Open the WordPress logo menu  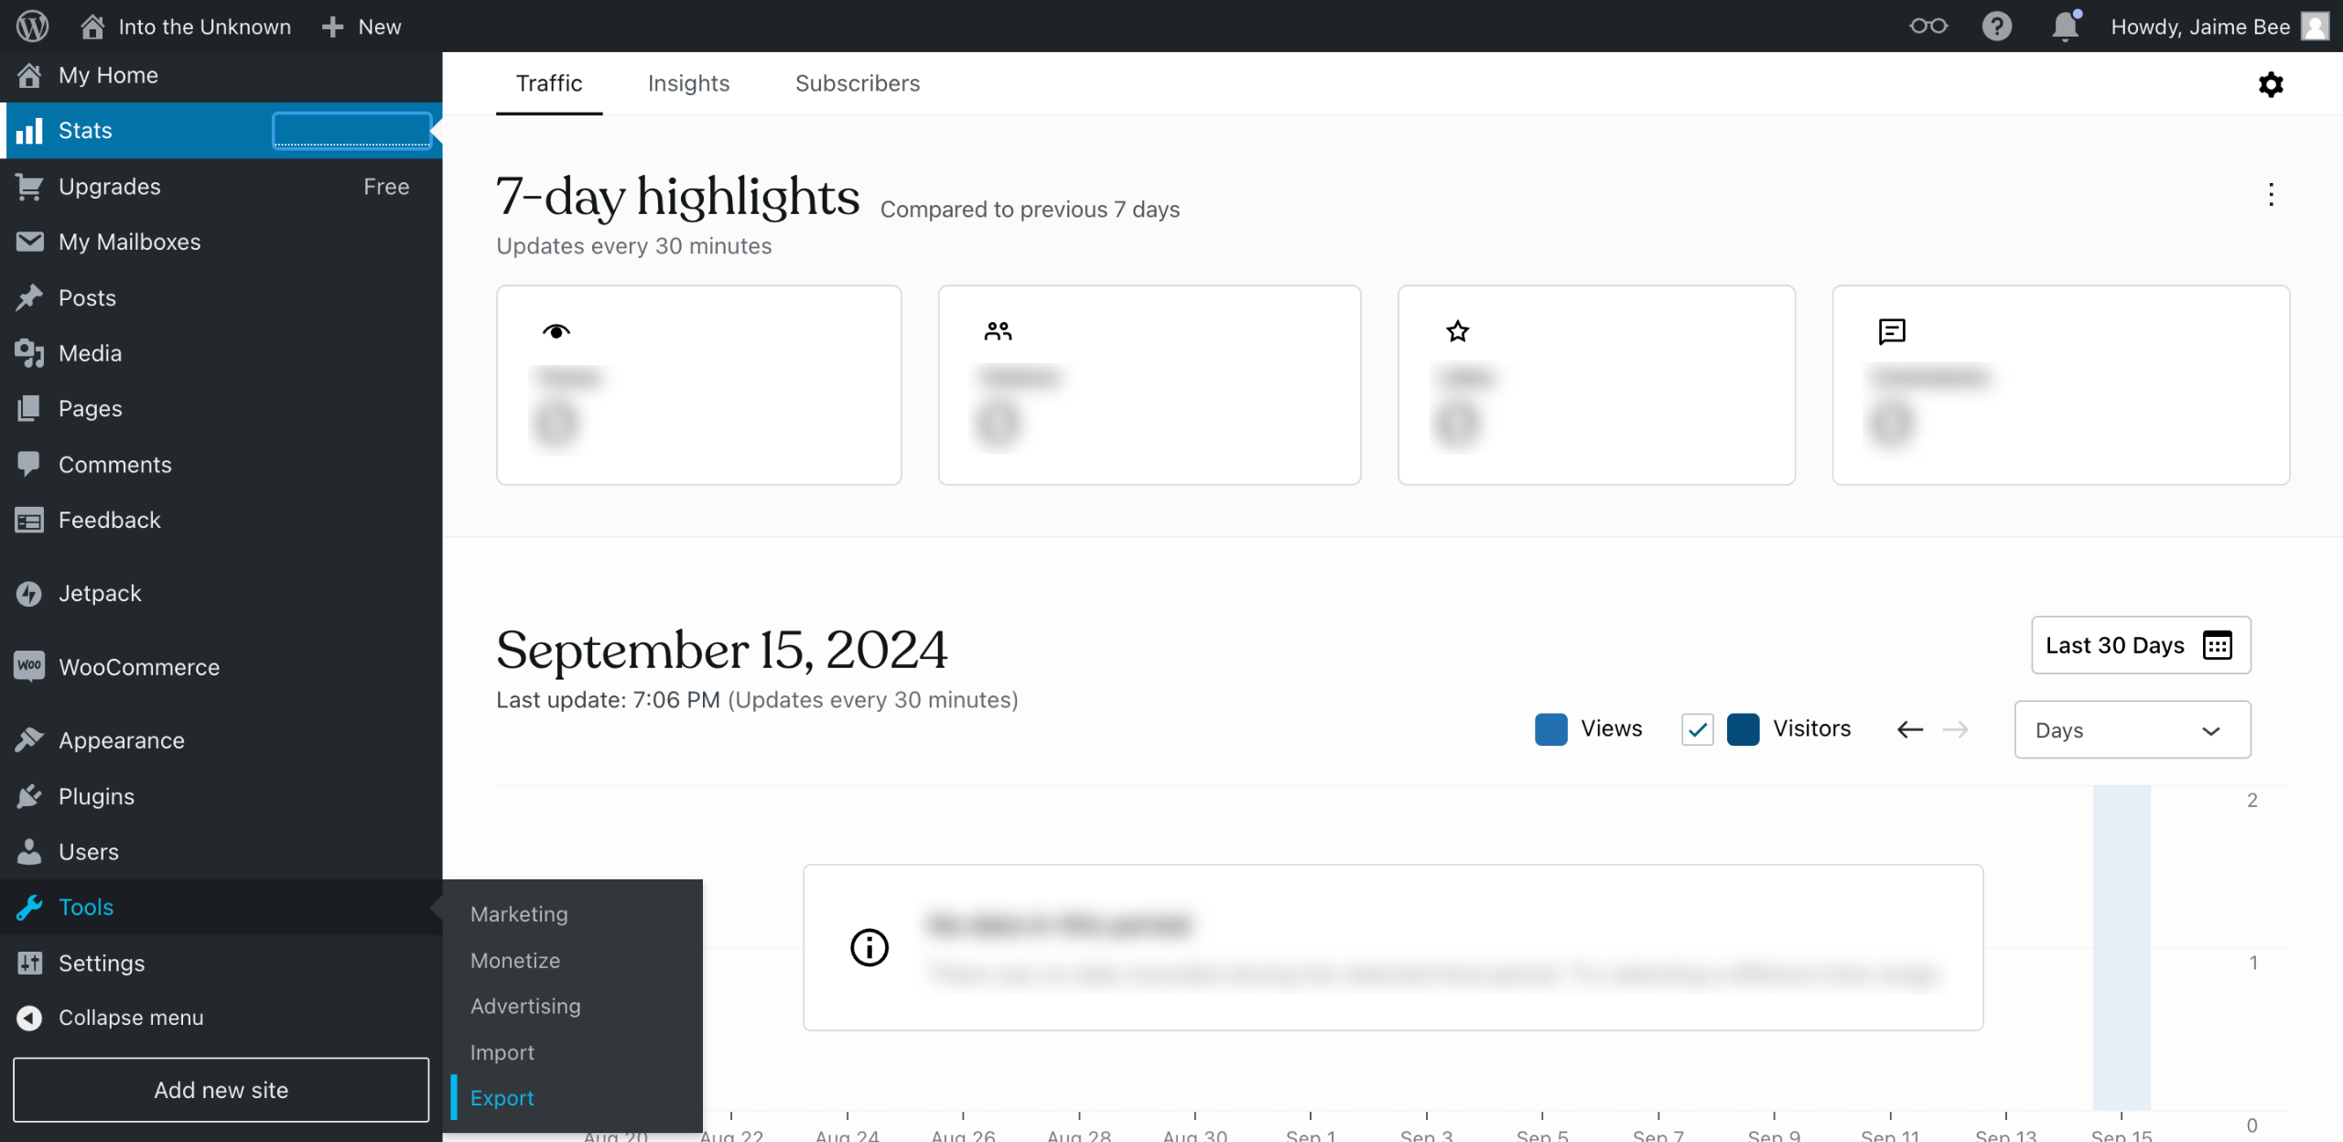(x=32, y=26)
